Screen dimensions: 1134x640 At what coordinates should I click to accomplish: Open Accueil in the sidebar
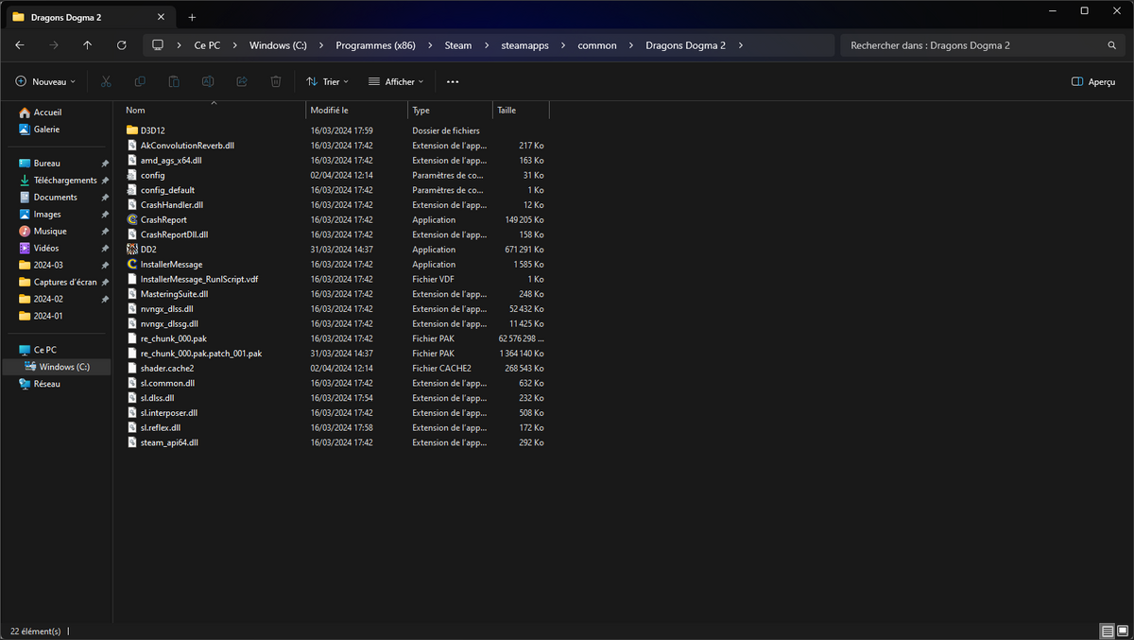47,112
